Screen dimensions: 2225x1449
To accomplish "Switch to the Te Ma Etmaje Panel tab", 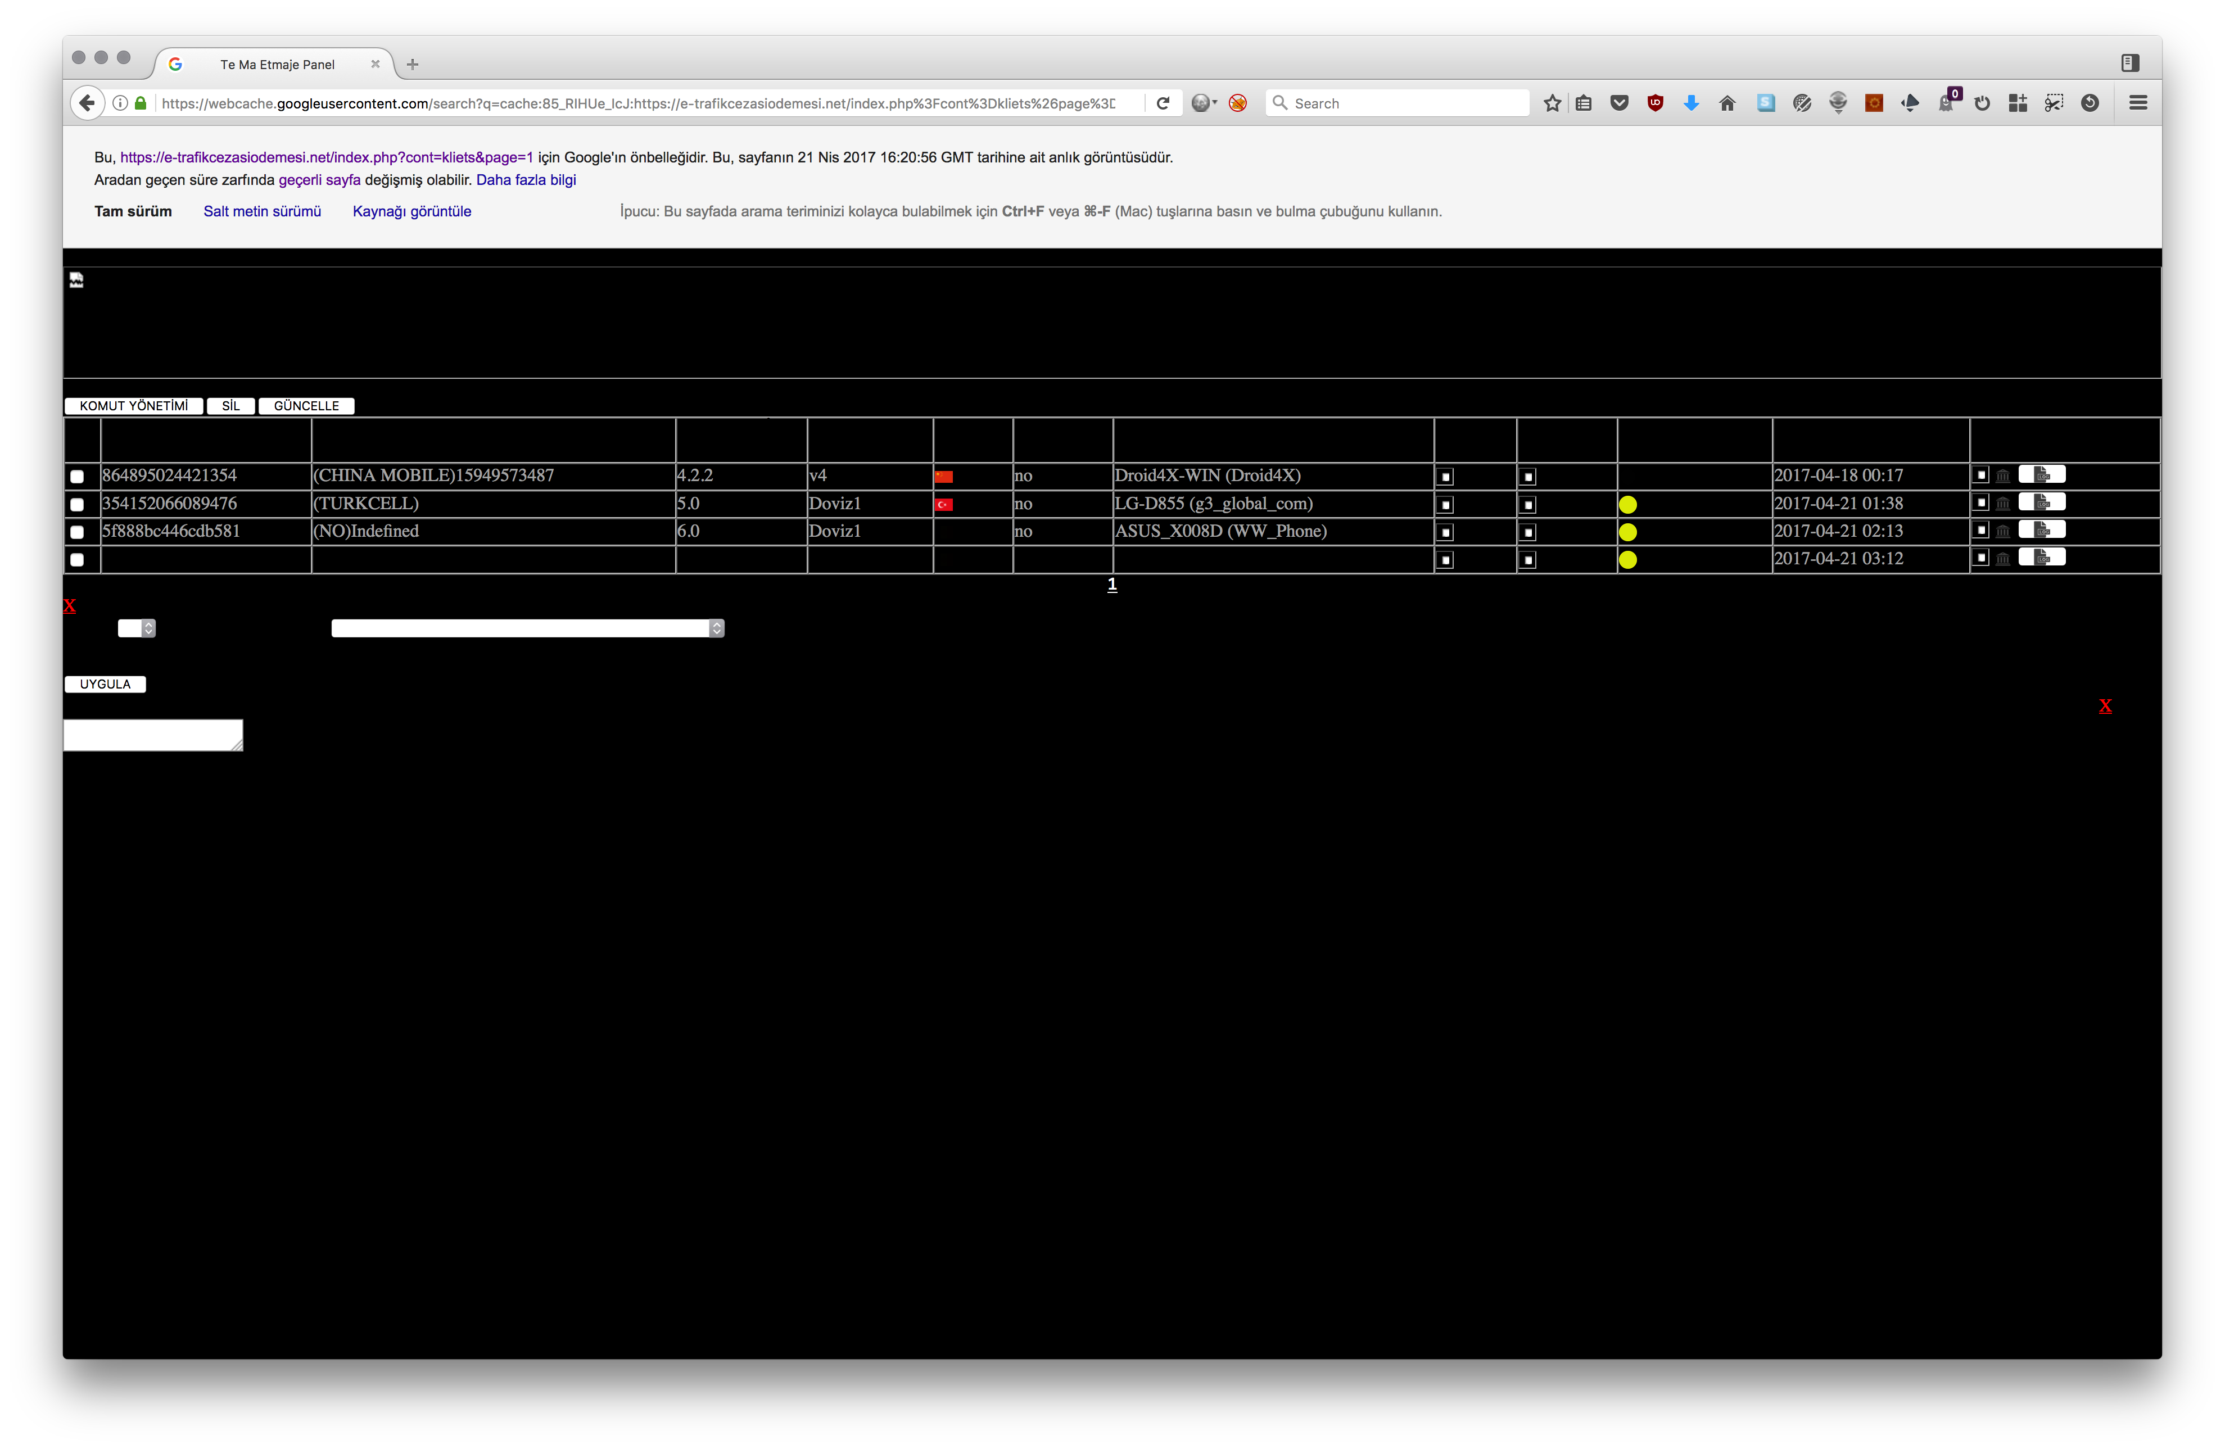I will [277, 65].
